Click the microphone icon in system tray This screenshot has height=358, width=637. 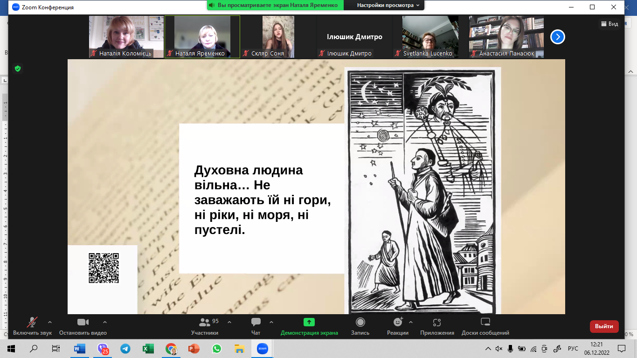(511, 349)
